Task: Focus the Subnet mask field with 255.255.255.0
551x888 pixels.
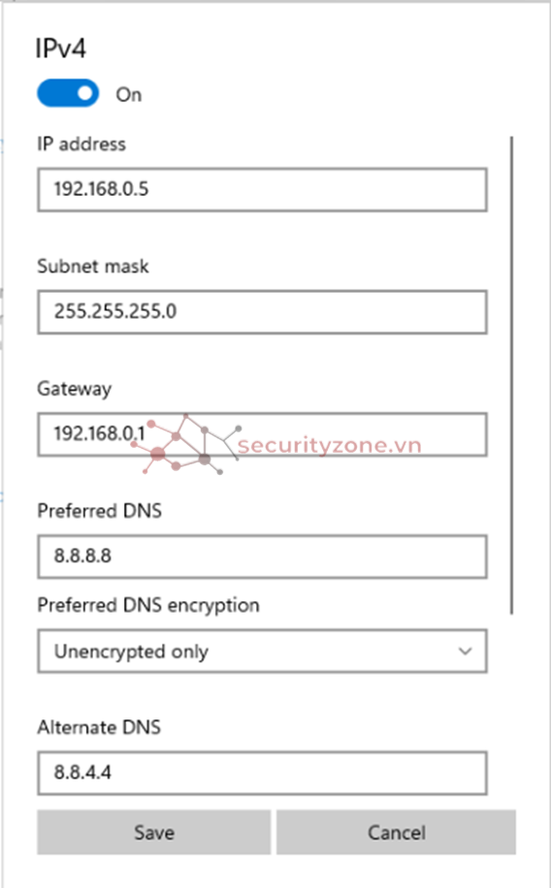Action: tap(263, 311)
